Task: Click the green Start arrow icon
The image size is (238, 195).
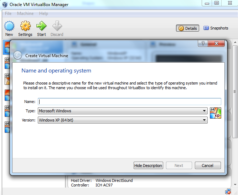Action: pyautogui.click(x=41, y=27)
